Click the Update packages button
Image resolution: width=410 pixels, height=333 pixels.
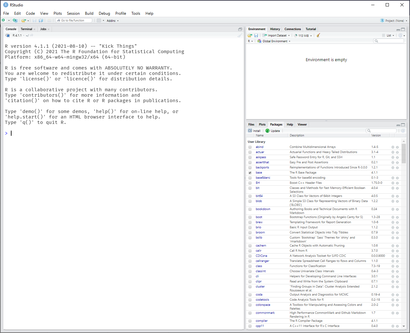273,131
